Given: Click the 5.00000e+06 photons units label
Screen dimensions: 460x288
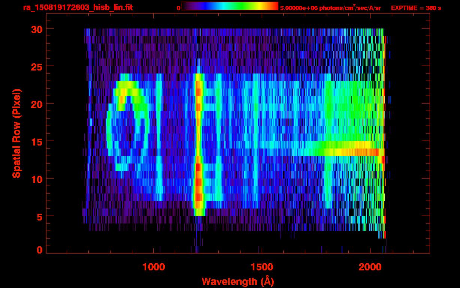Looking at the screenshot, I should 330,8.
